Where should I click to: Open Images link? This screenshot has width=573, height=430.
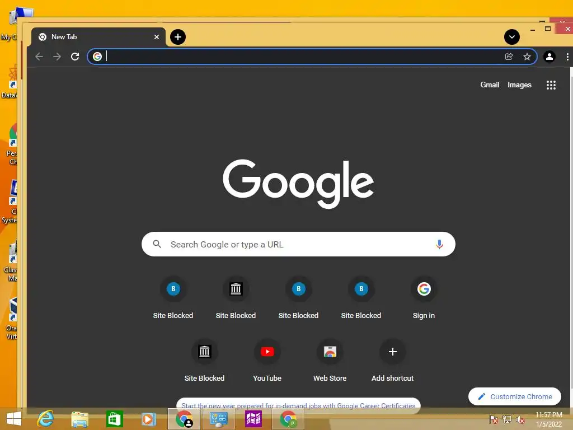pyautogui.click(x=519, y=85)
